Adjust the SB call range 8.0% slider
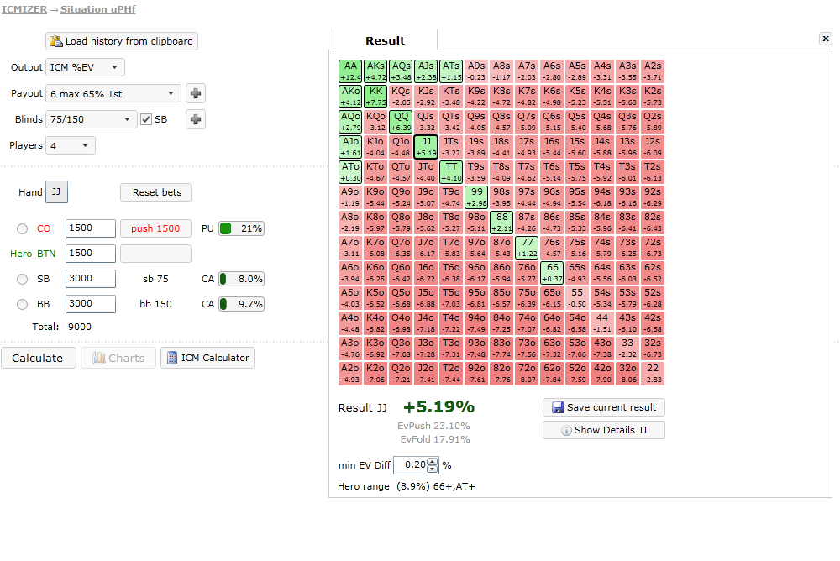 241,279
